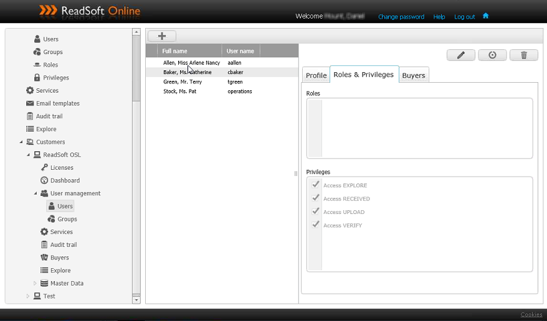This screenshot has height=321, width=547.
Task: Click the Log out link
Action: (464, 17)
